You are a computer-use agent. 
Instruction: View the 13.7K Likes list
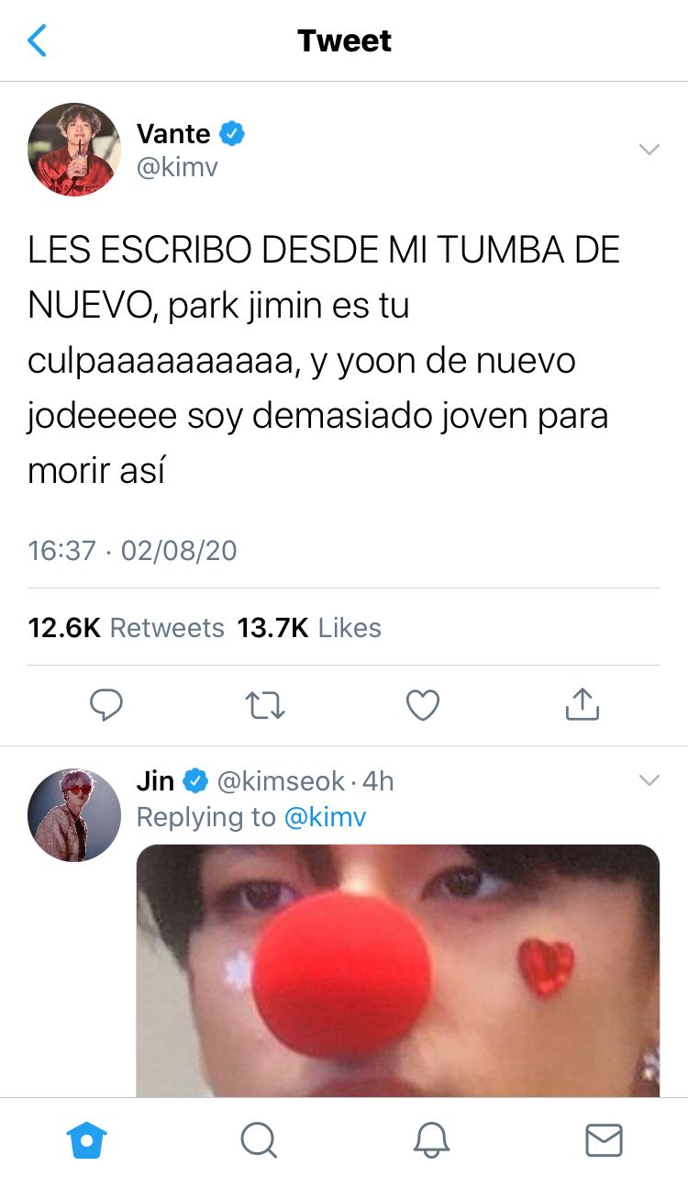tap(309, 628)
